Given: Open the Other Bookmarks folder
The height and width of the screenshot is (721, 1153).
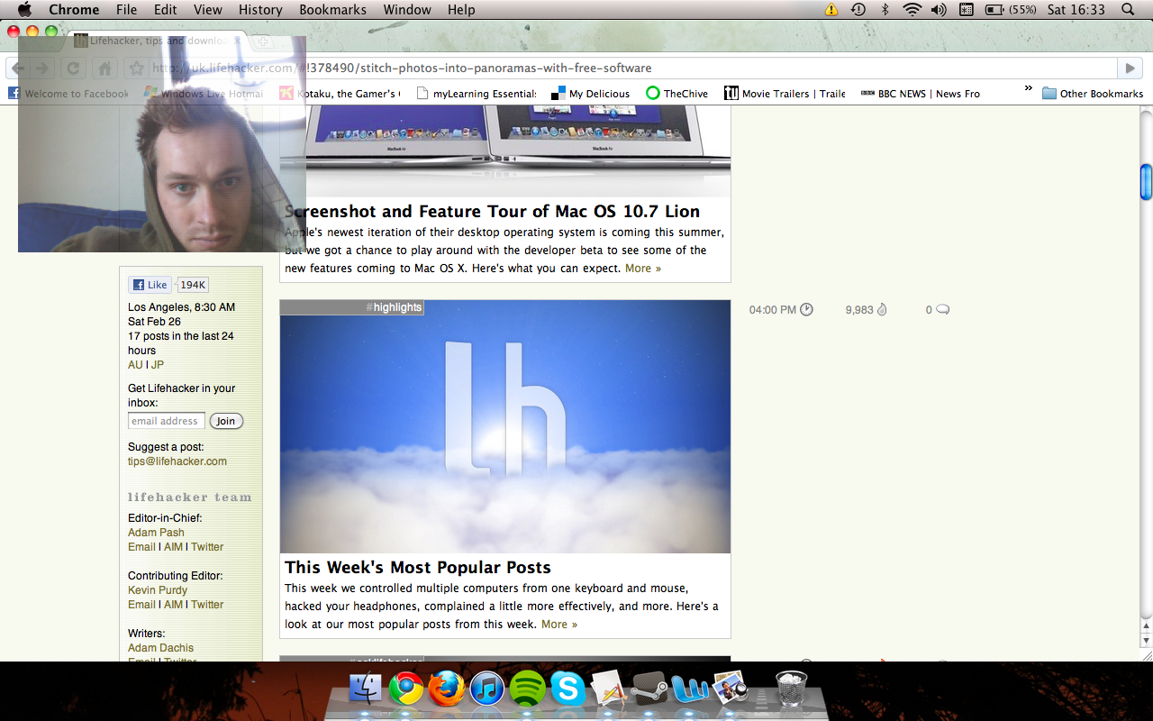Looking at the screenshot, I should click(x=1092, y=94).
